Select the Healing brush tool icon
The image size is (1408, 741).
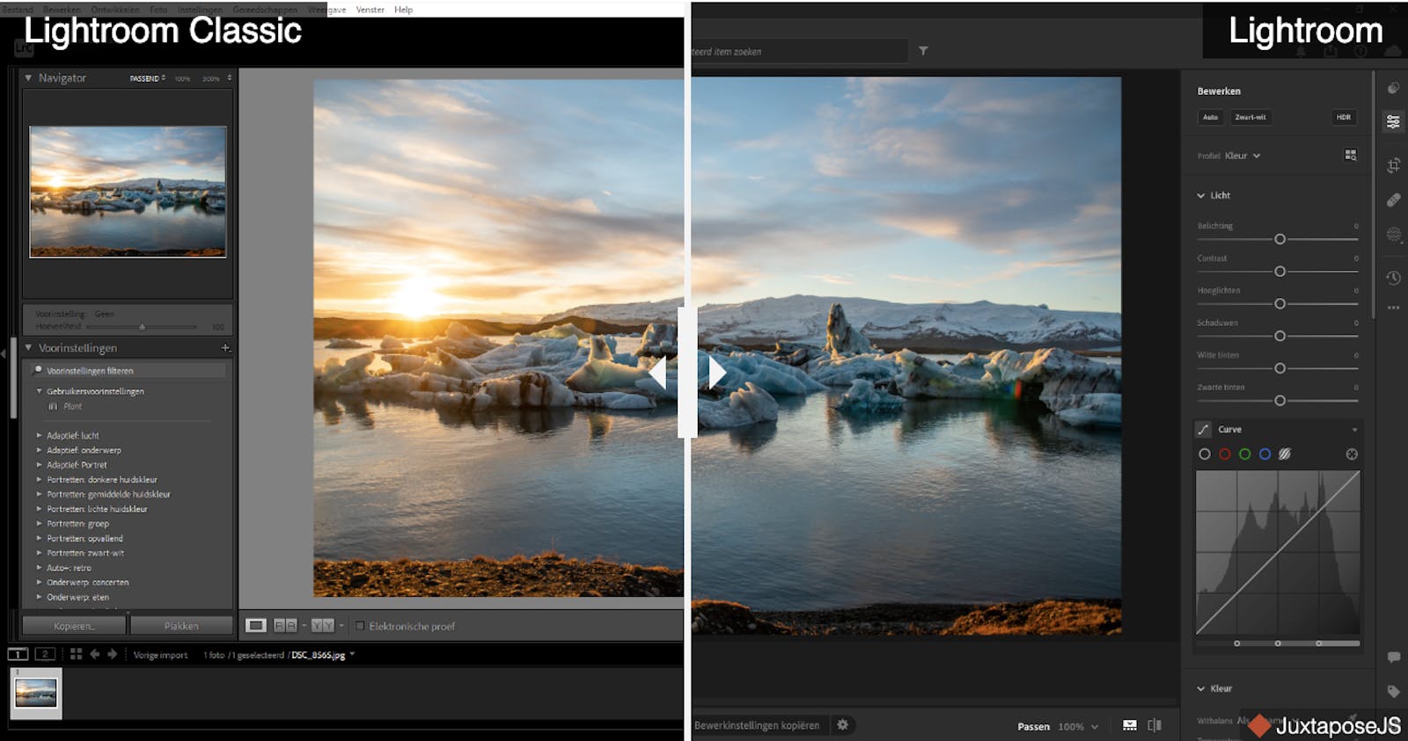[1393, 200]
